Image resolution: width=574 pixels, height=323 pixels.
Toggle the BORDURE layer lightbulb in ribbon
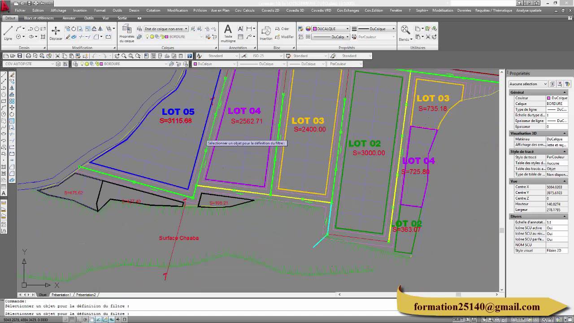[147, 37]
